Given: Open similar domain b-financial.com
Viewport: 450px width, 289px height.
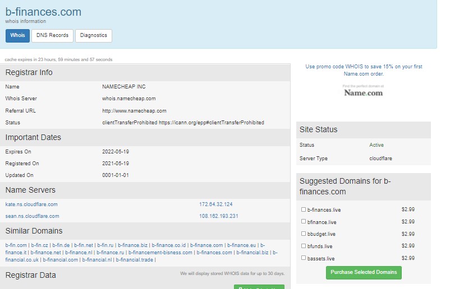Looking at the screenshot, I should [60, 260].
